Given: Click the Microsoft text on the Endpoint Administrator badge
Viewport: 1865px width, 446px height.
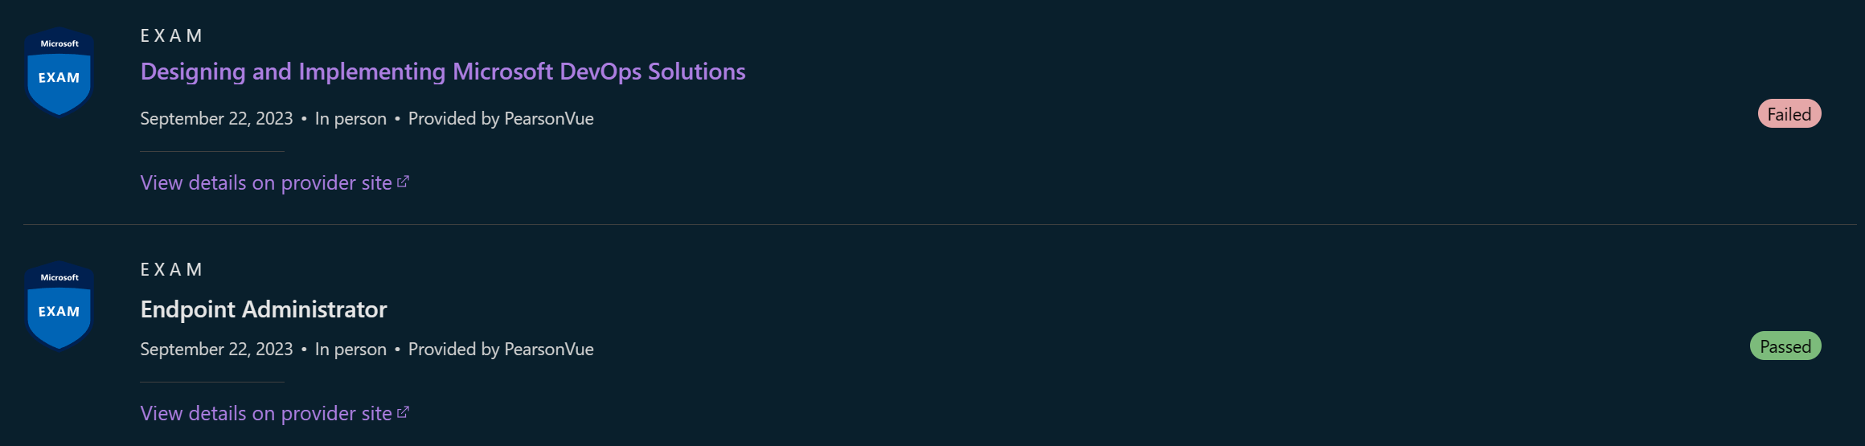Looking at the screenshot, I should pyautogui.click(x=59, y=278).
